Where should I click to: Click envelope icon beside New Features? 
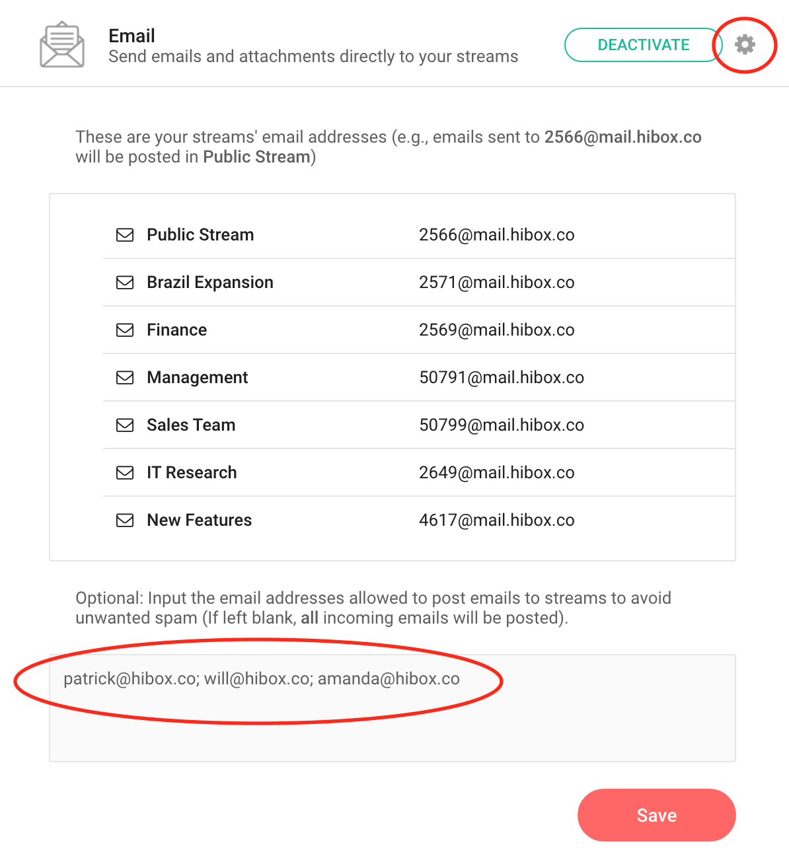(125, 521)
